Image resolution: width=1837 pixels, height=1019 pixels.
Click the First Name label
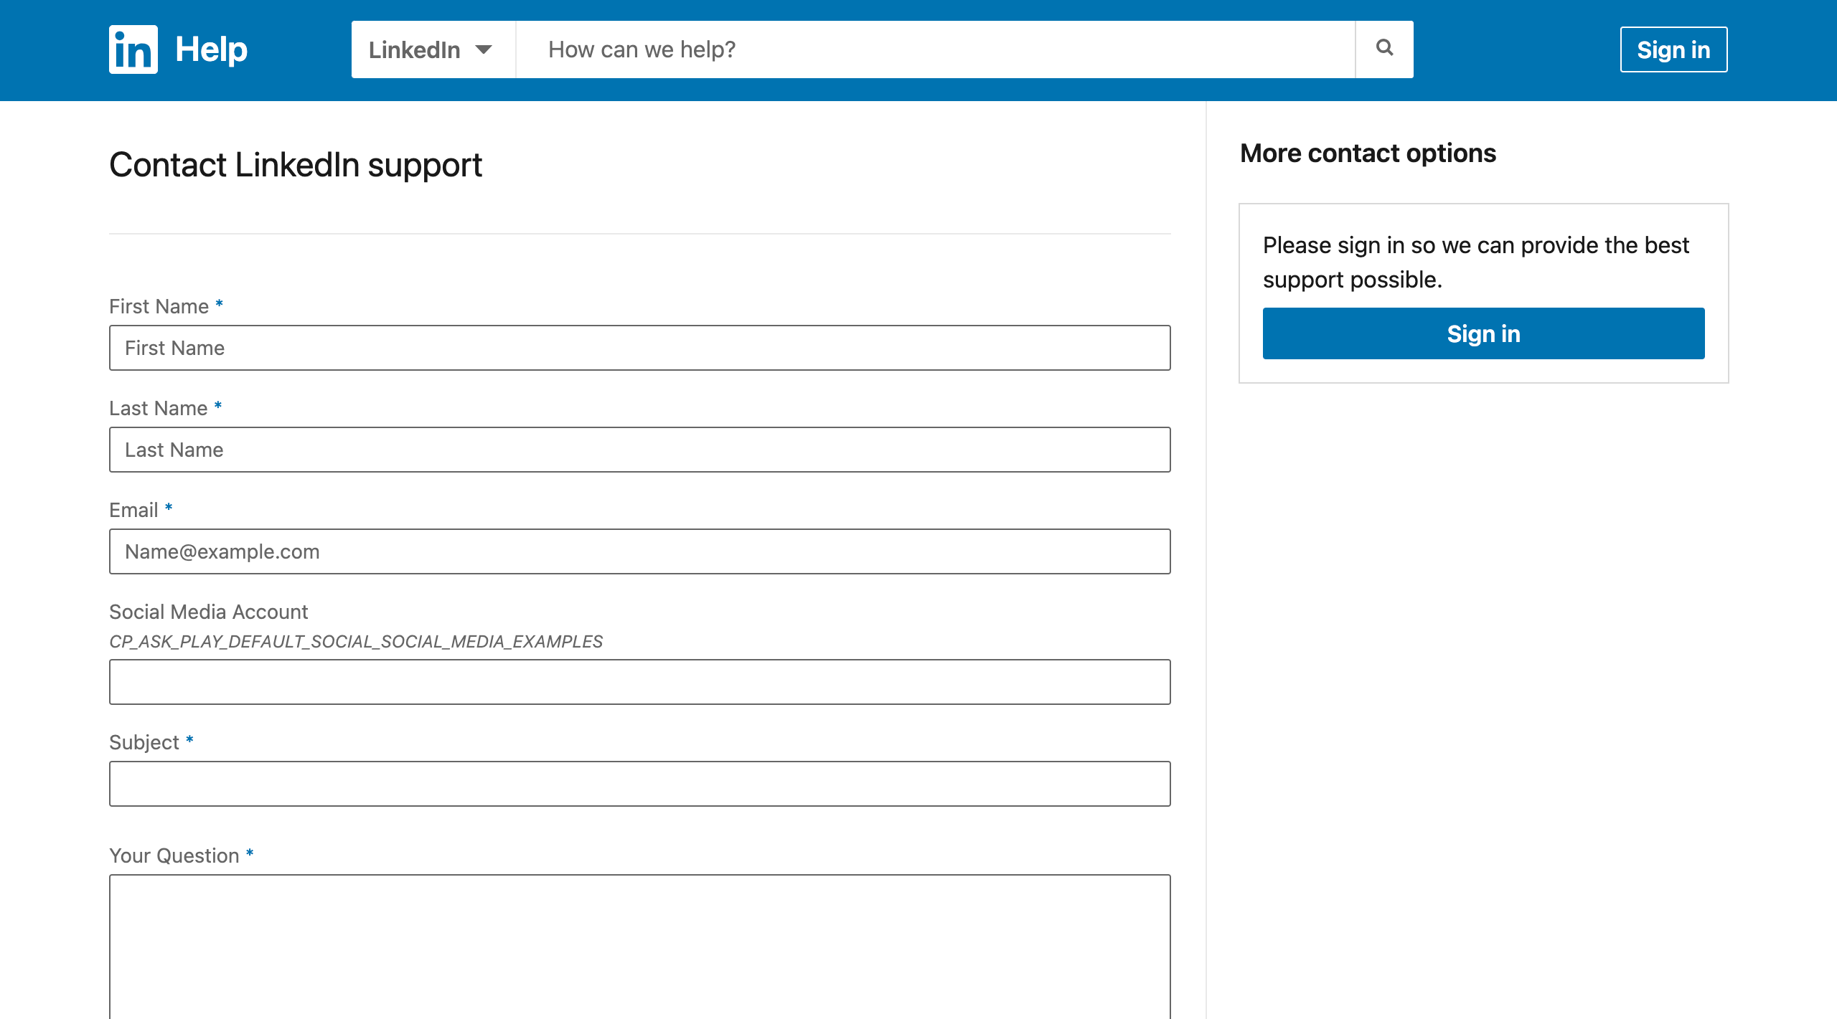click(x=159, y=306)
